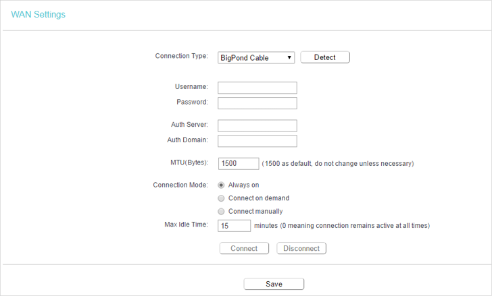The height and width of the screenshot is (296, 492).
Task: Click the Auth Server label
Action: (x=189, y=125)
